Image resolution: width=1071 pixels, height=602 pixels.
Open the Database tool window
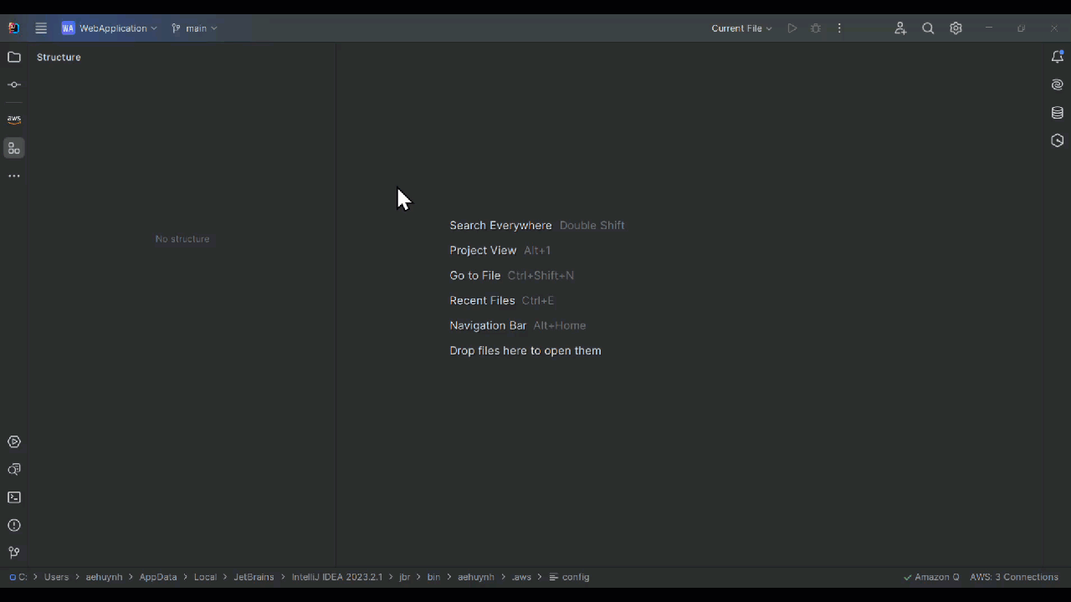[x=1057, y=112]
